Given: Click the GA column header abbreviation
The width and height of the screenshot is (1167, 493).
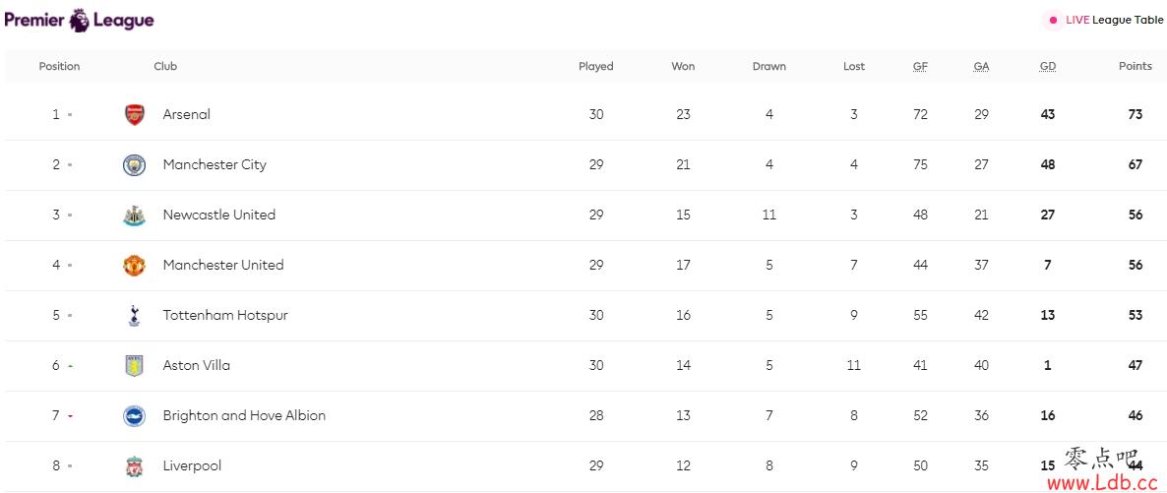Looking at the screenshot, I should 982,66.
